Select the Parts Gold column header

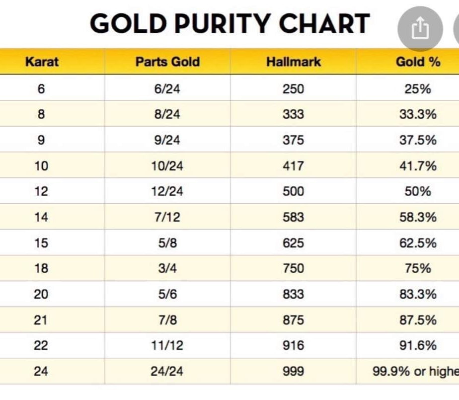point(167,62)
